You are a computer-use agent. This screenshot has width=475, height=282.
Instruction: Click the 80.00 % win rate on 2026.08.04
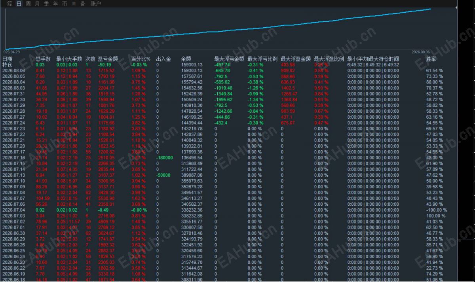coord(435,82)
